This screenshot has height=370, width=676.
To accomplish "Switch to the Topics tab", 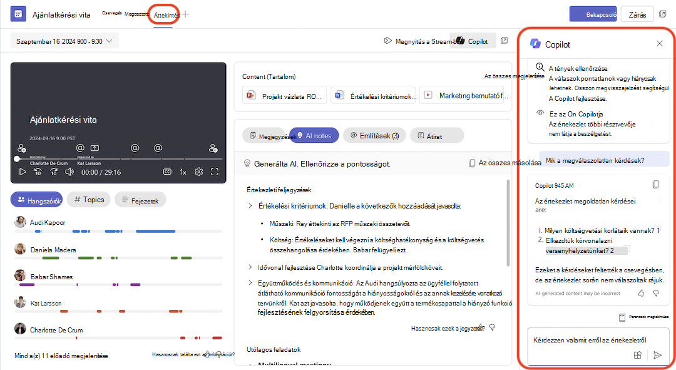I will (x=89, y=199).
